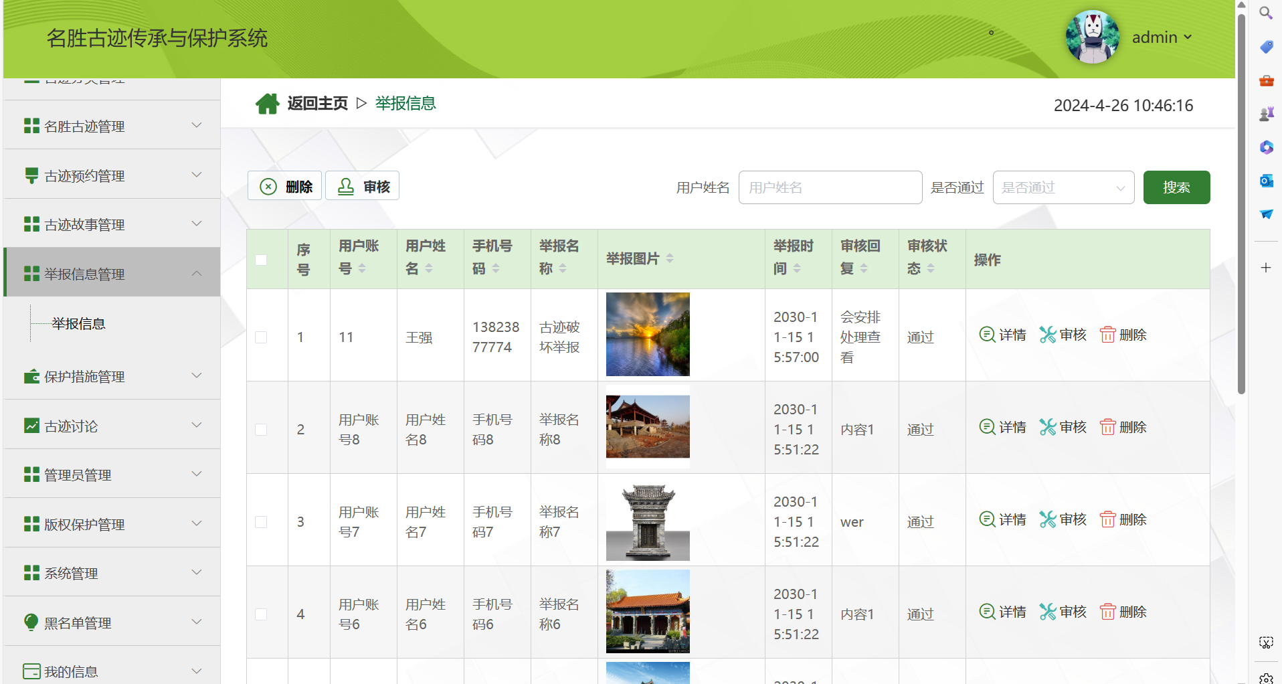Click the detail magnifier icon in row 用户账号8

[987, 426]
